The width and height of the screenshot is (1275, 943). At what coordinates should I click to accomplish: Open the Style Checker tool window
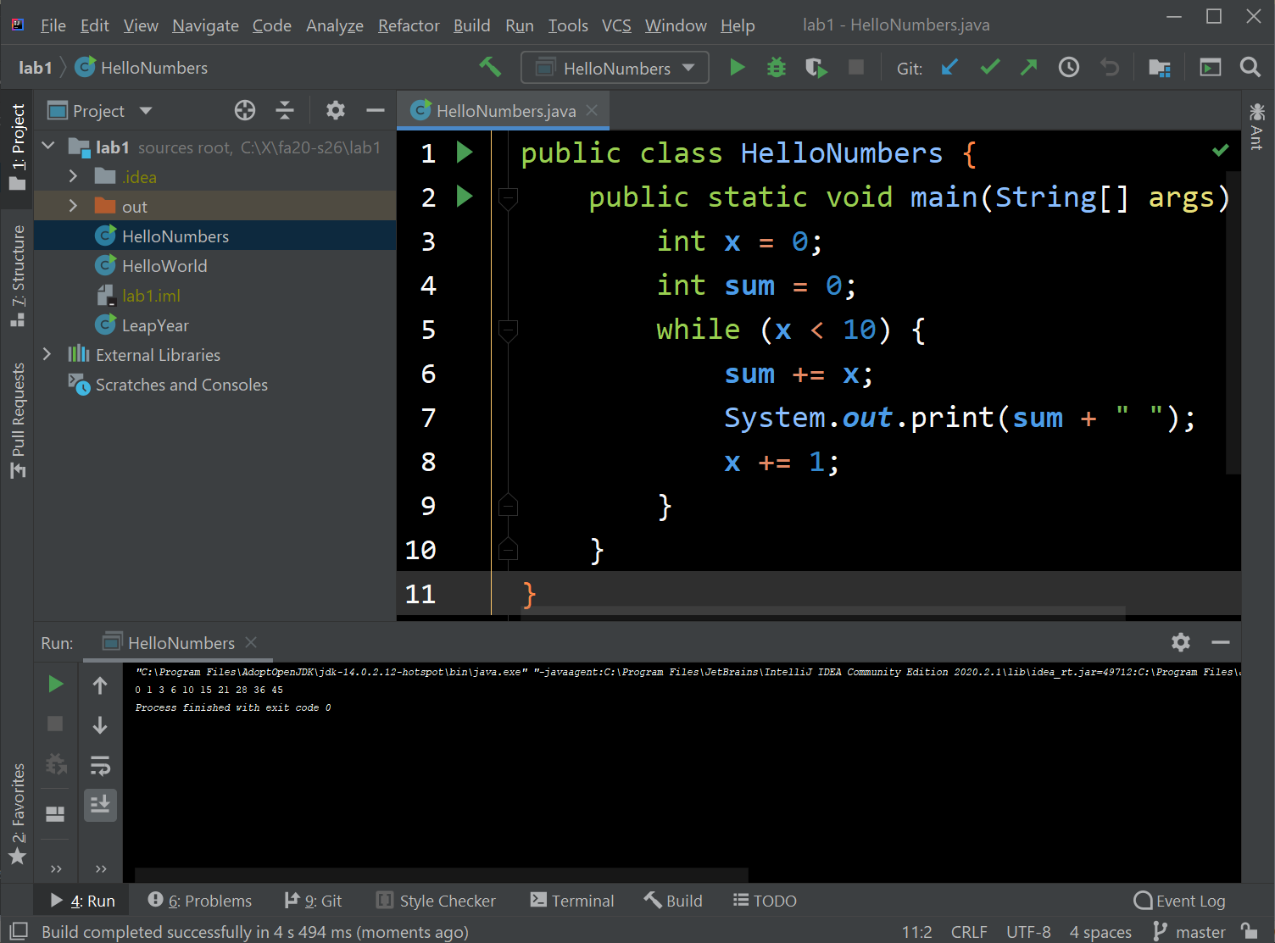point(436,900)
